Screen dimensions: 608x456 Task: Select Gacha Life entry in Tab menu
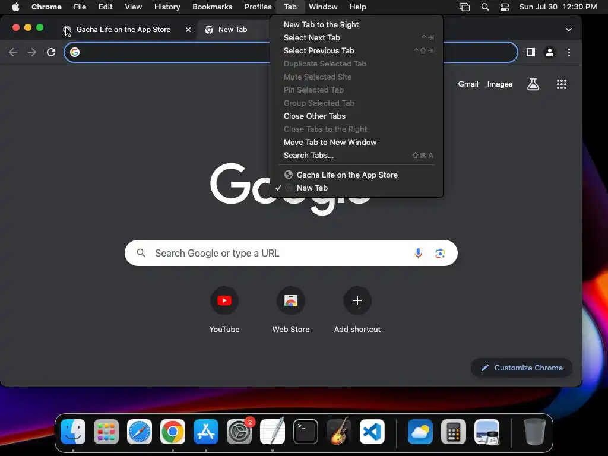pos(356,175)
